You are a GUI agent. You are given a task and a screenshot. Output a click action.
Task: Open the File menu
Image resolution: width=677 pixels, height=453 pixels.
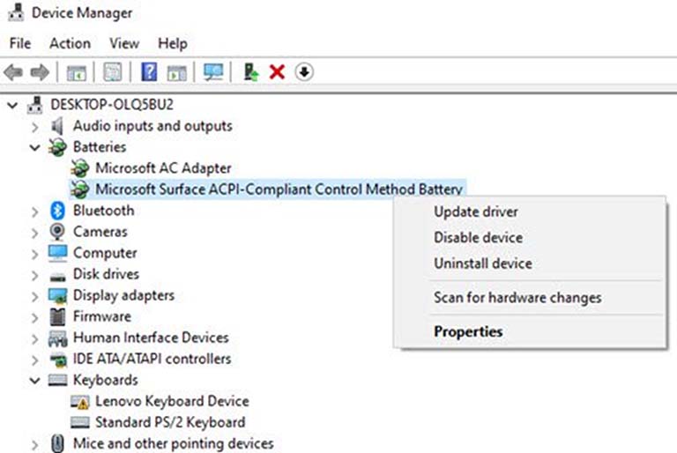pyautogui.click(x=20, y=43)
